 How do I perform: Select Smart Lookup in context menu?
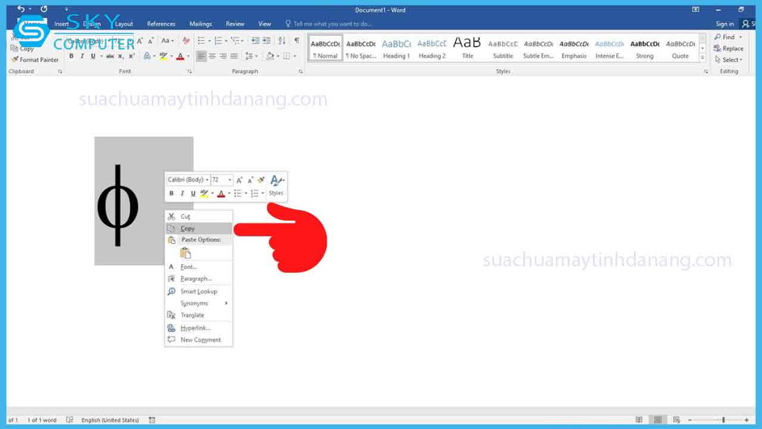(199, 291)
